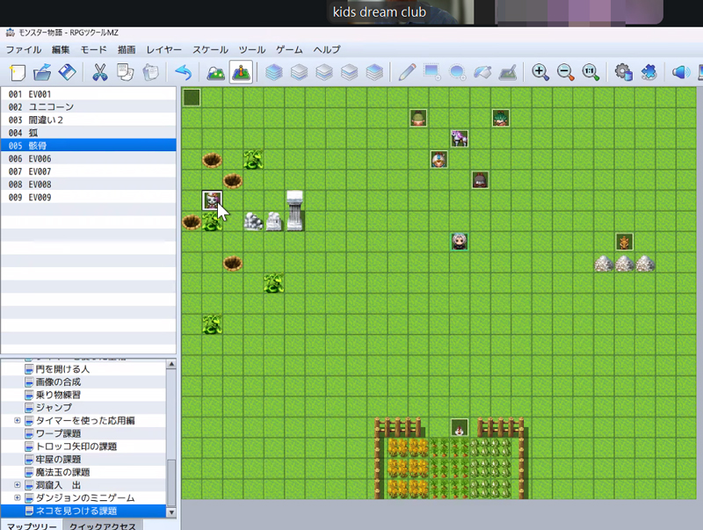Image resolution: width=703 pixels, height=530 pixels.
Task: Click the Cut scissors icon
Action: click(99, 72)
